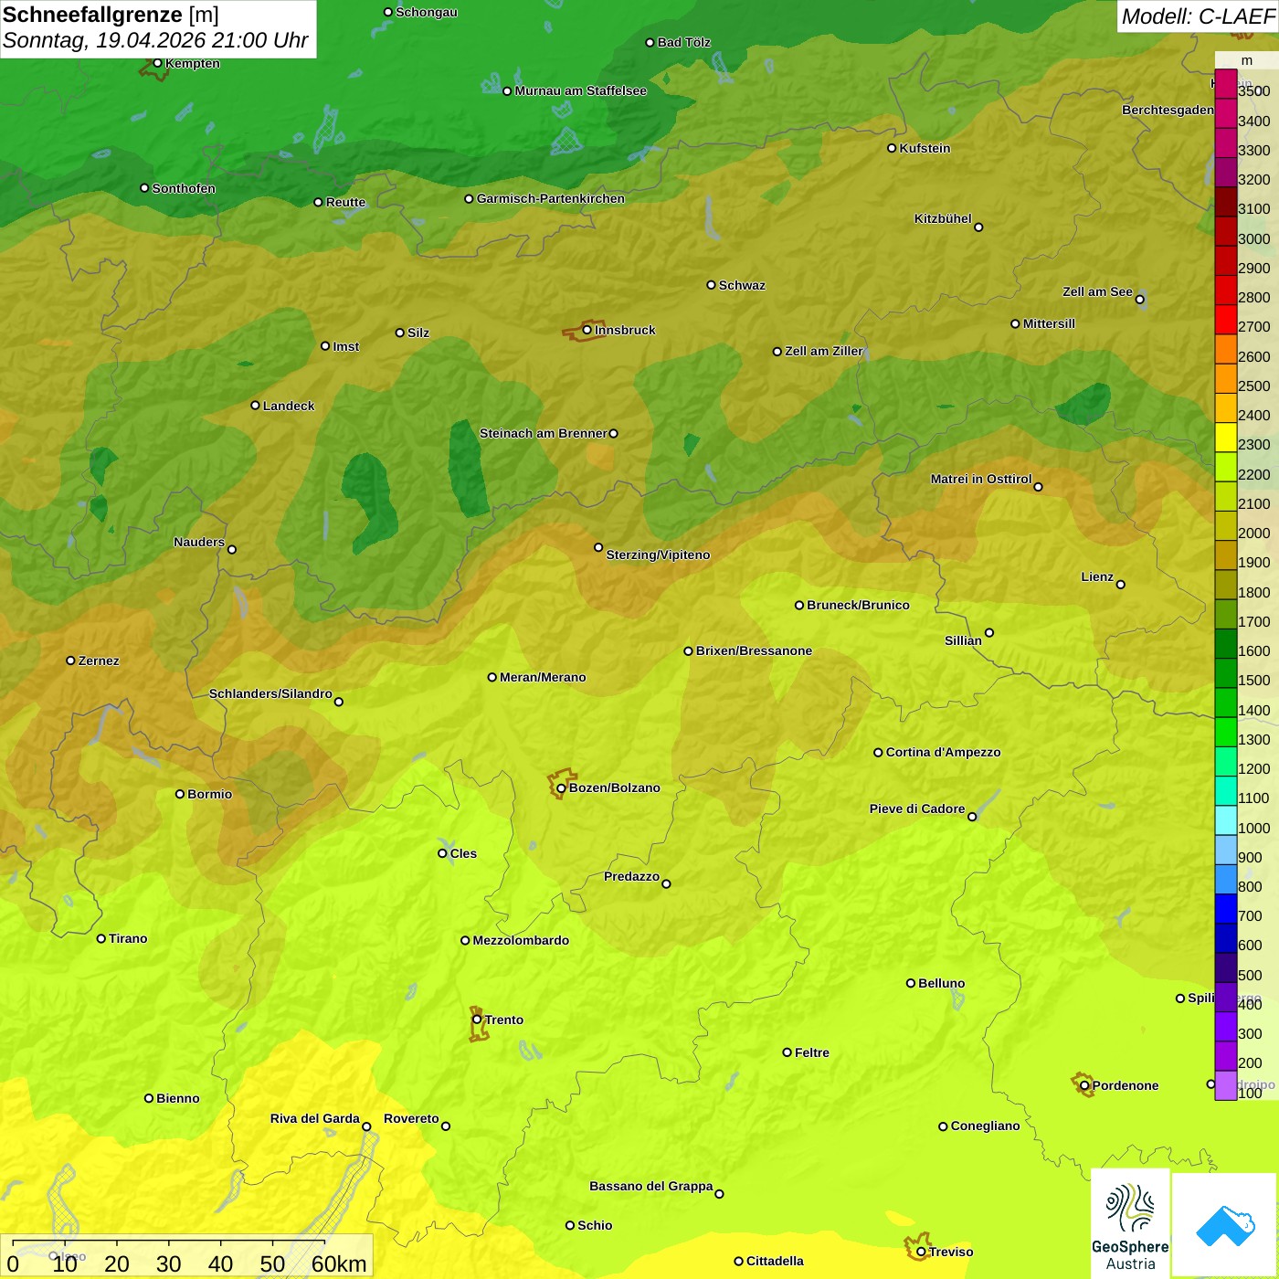Click the 'Zell am Ziller' label
Image resolution: width=1279 pixels, height=1279 pixels.
click(x=824, y=351)
